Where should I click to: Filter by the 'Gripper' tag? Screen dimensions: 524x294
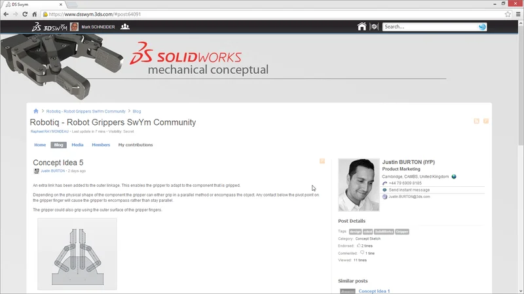point(402,232)
